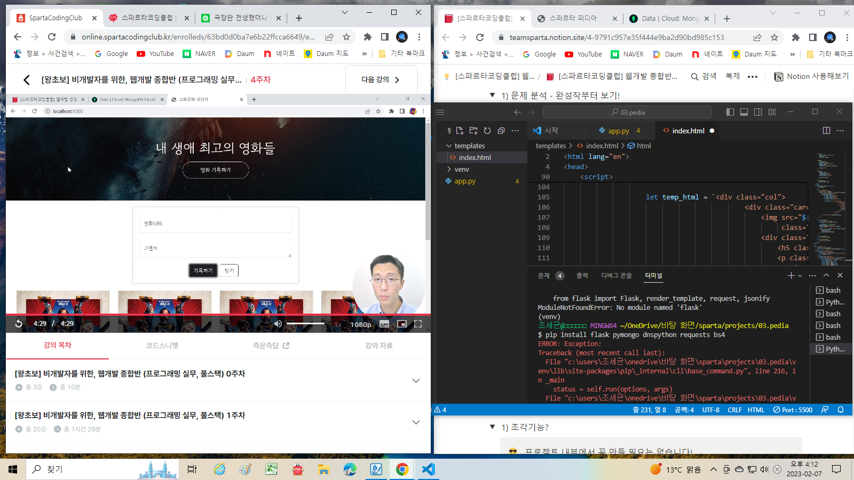
Task: Open Visual Studio Code from taskbar
Action: 428,469
